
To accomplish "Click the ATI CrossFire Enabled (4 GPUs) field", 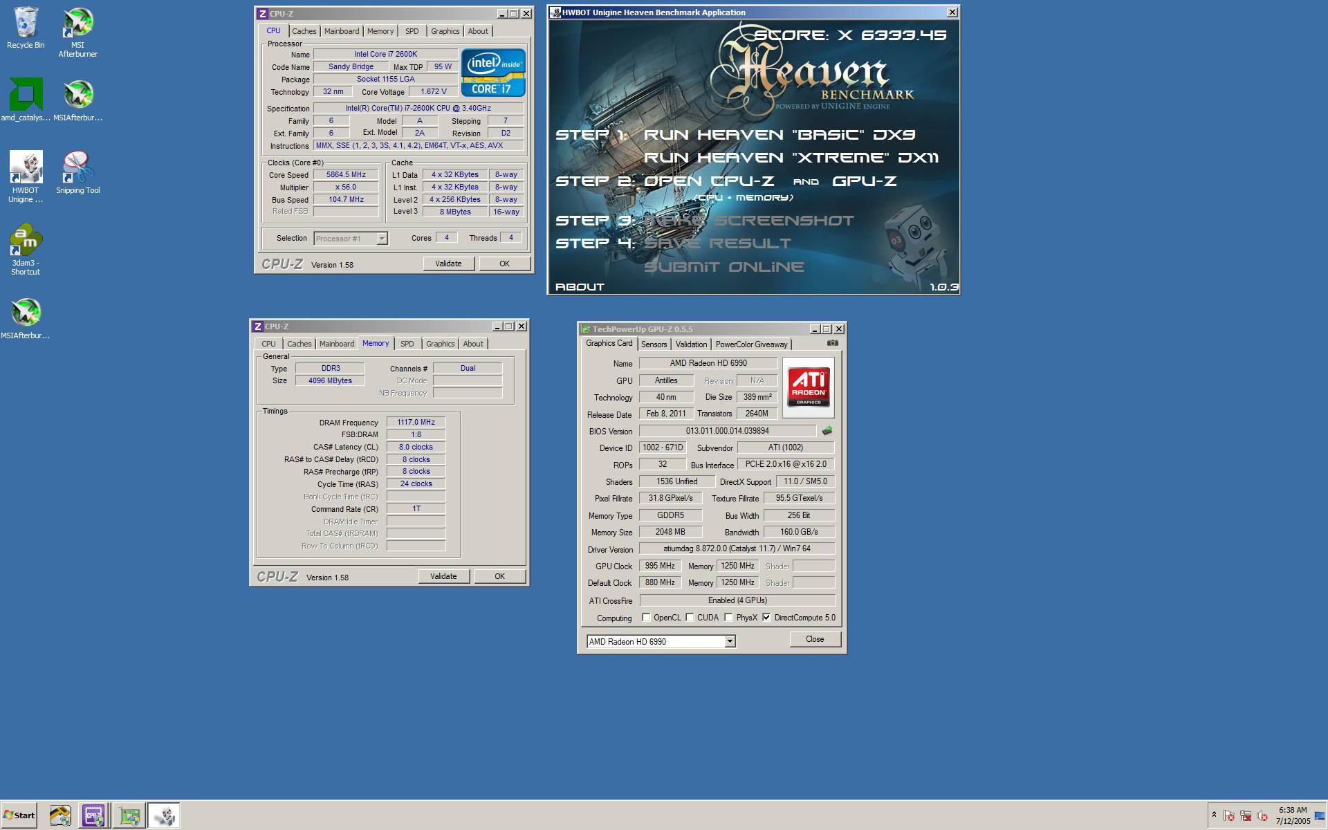I will click(737, 600).
